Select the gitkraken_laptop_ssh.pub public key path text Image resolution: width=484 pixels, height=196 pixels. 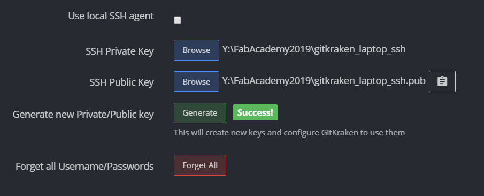[324, 81]
